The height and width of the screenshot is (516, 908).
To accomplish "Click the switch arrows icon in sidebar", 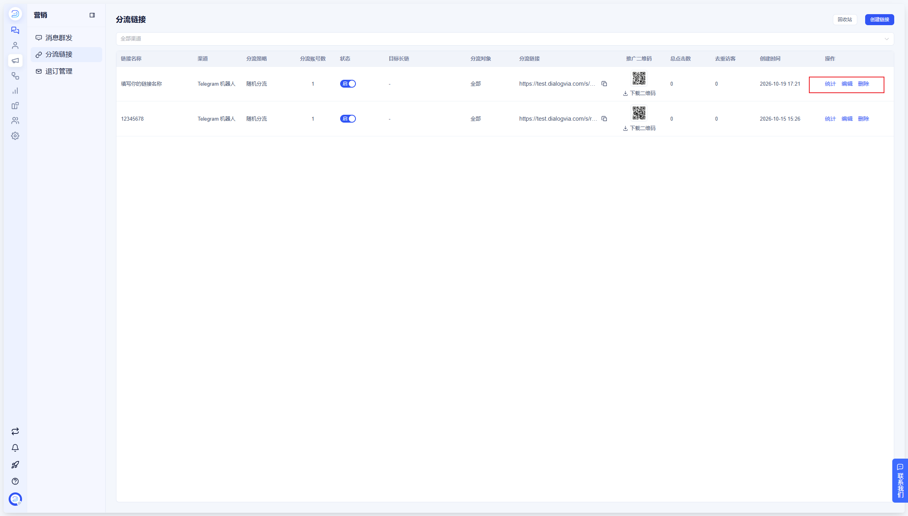I will (15, 432).
